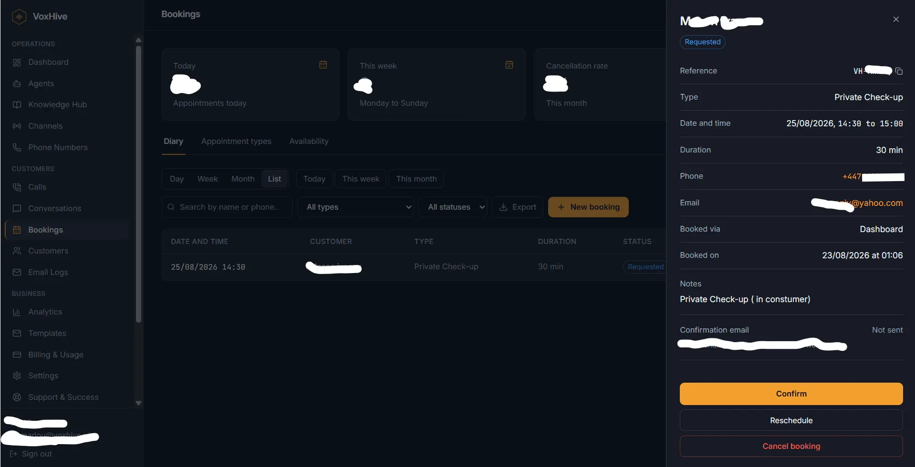Reschedule this booking
This screenshot has height=467, width=915.
tap(791, 420)
